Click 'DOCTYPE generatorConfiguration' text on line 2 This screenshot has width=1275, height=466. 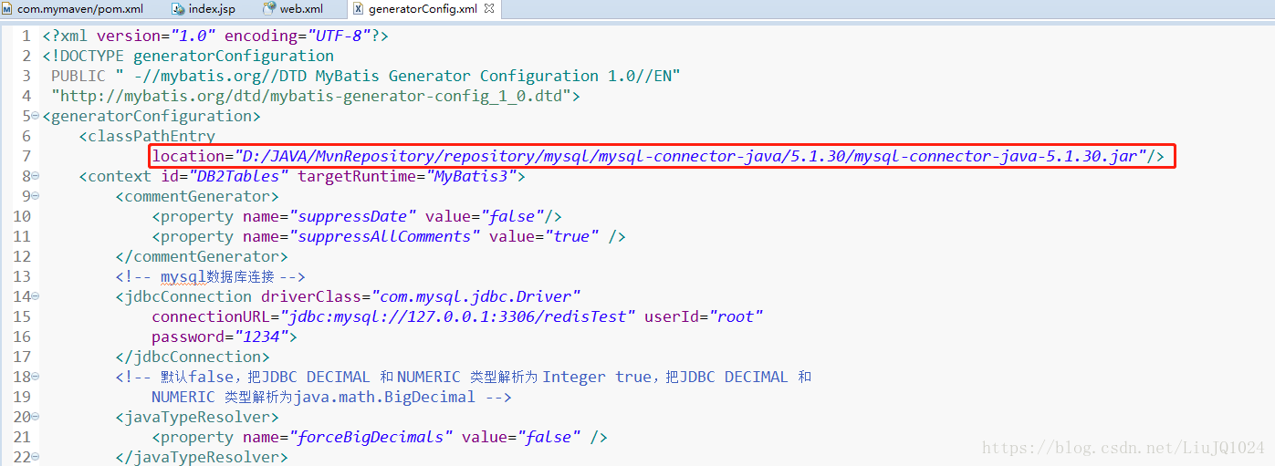point(193,56)
